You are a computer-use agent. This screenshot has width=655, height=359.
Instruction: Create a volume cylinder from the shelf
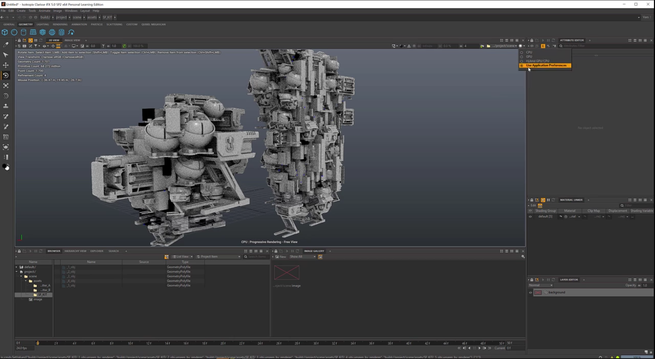61,32
